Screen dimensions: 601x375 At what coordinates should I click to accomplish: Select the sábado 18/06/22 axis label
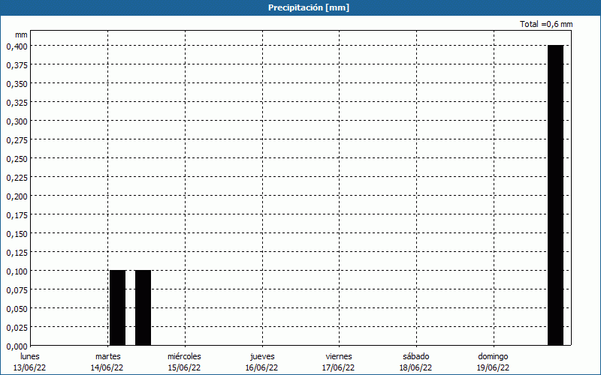tap(416, 362)
